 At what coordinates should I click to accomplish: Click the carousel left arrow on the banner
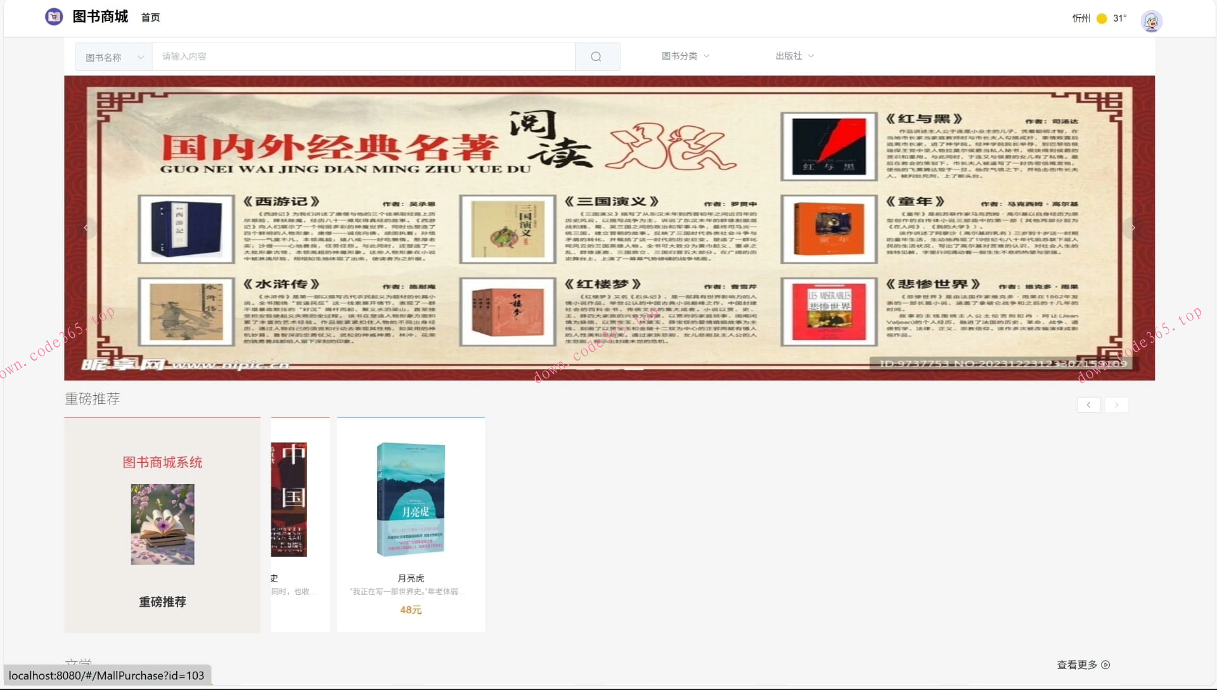pyautogui.click(x=86, y=228)
